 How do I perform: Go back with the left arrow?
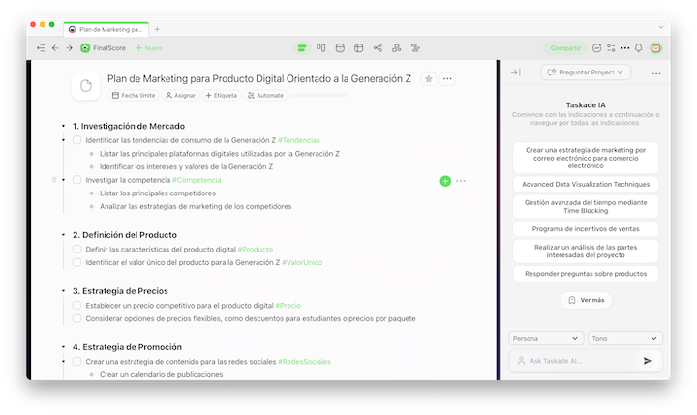(x=55, y=48)
